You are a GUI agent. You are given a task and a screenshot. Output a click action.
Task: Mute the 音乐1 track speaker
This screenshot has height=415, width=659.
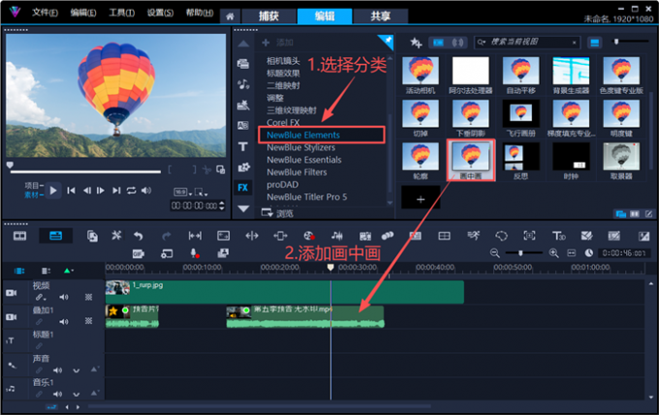57,394
